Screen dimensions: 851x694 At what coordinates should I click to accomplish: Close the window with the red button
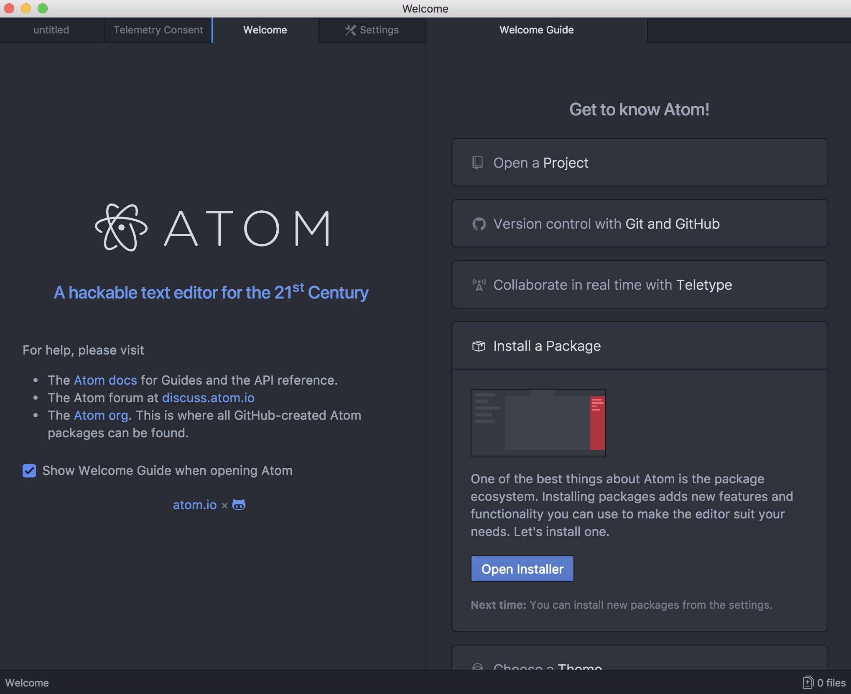9,8
